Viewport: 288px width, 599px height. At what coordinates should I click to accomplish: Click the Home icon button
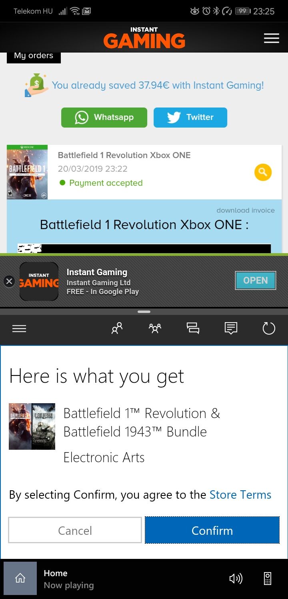(x=20, y=578)
